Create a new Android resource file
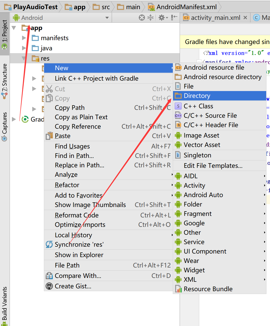270x326 pixels. [214, 67]
